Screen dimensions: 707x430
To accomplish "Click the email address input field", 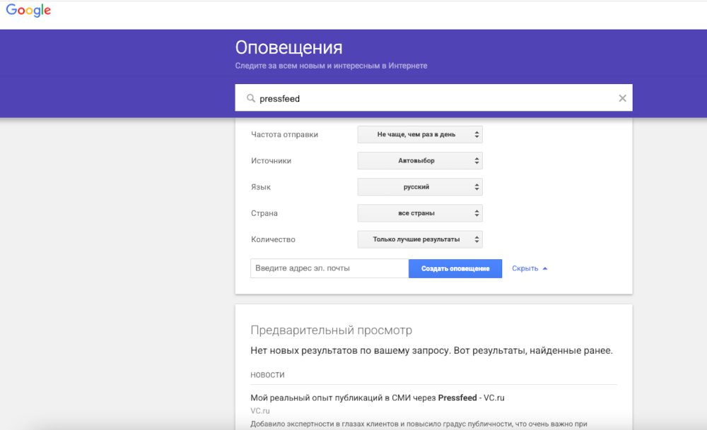I will pos(329,268).
